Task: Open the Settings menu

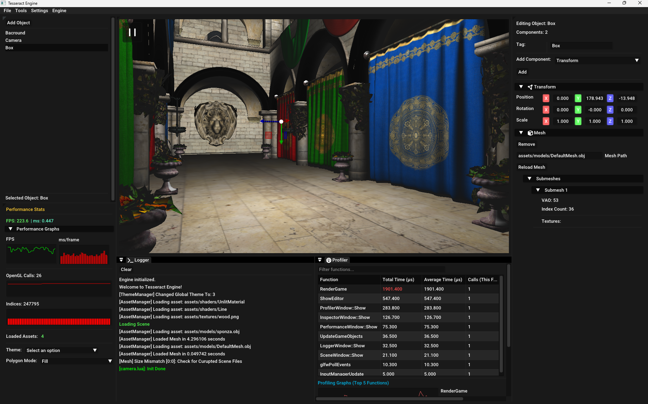Action: (x=40, y=11)
